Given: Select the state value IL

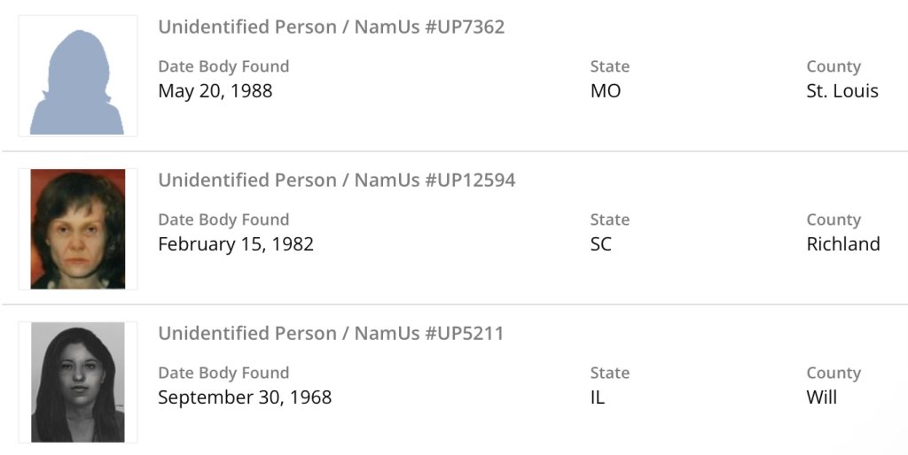Looking at the screenshot, I should point(598,397).
